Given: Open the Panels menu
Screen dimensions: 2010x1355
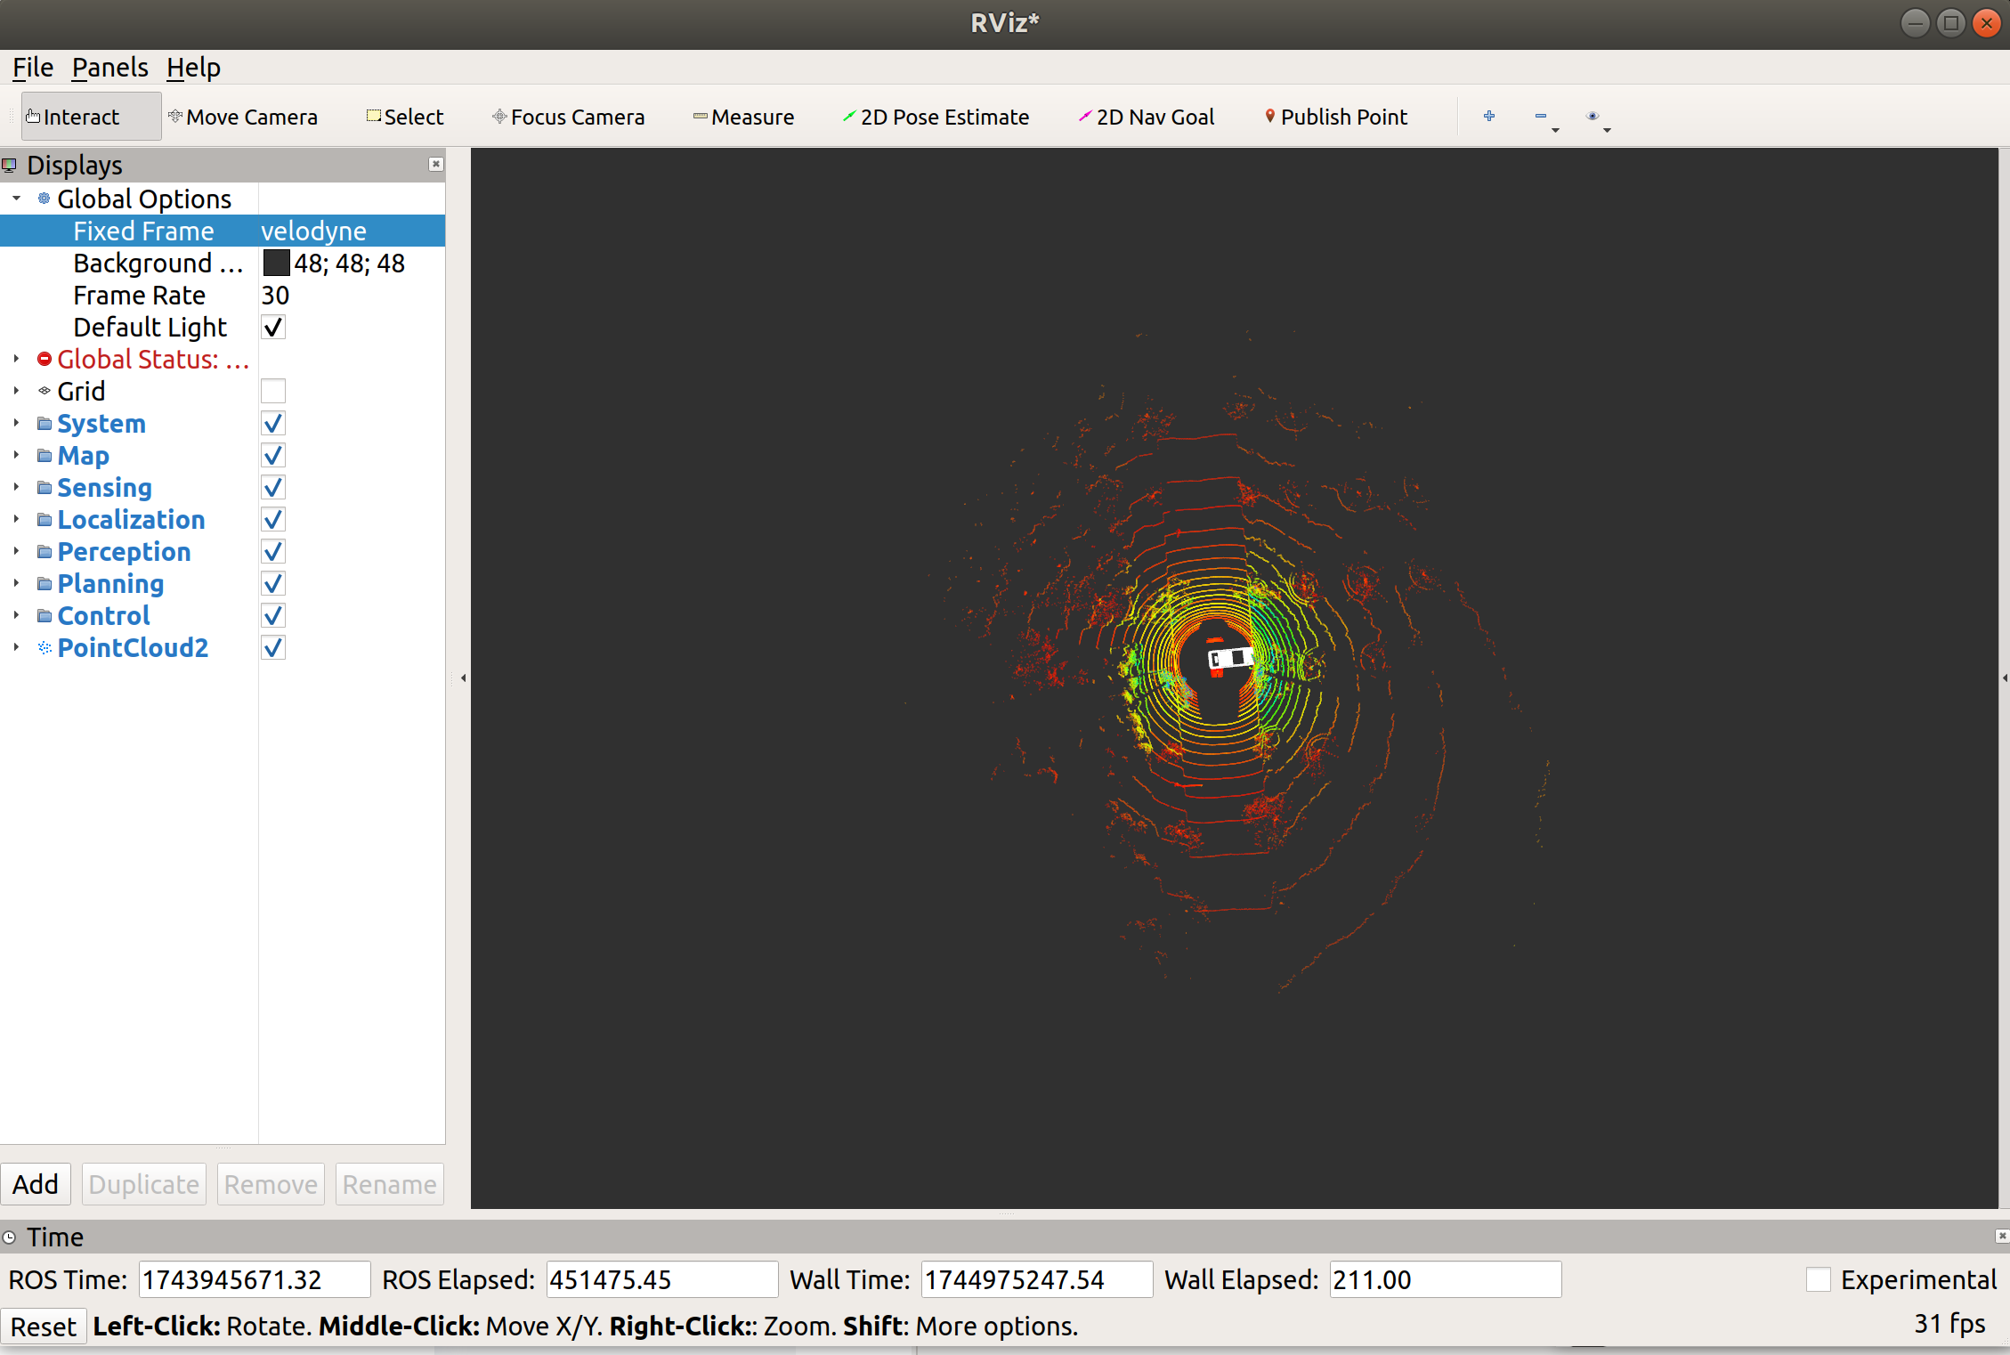Looking at the screenshot, I should pos(109,68).
